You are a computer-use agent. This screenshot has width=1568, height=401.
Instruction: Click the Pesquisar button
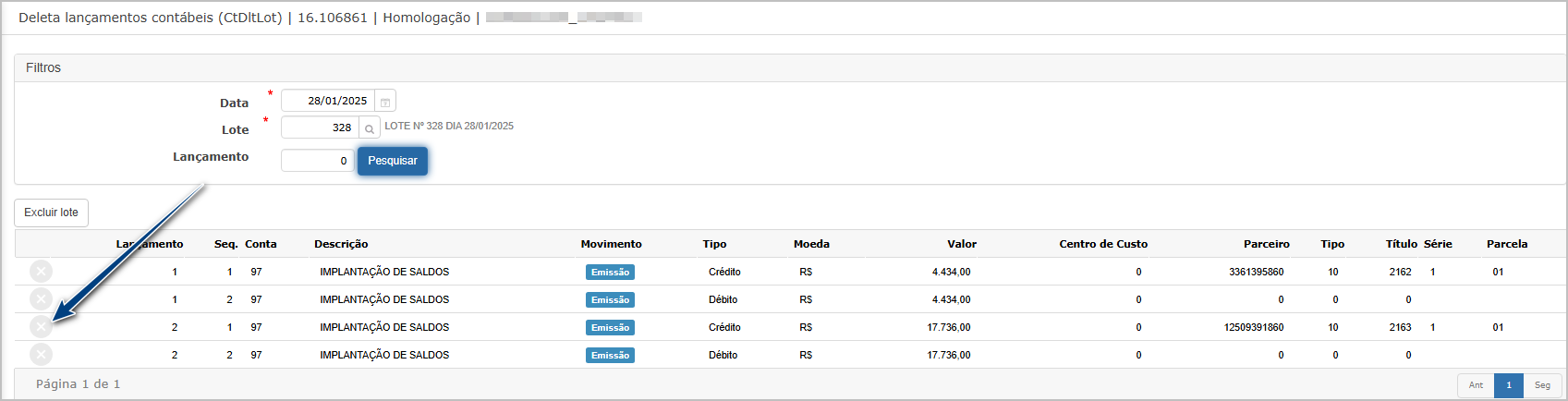point(393,161)
